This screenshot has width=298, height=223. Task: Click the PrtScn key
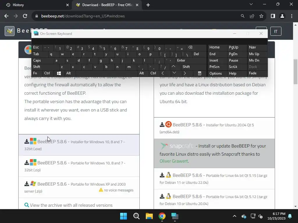click(217, 67)
